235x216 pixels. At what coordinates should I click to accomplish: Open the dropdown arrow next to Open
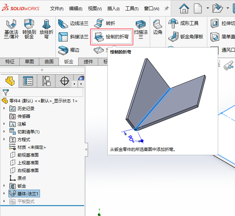tap(228, 8)
